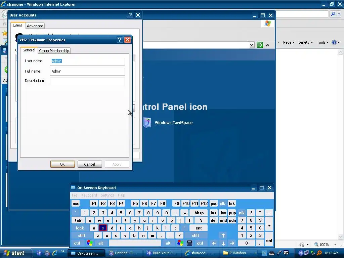Open On-Screen Keyboard taskbar button
The image size is (344, 258).
86,253
